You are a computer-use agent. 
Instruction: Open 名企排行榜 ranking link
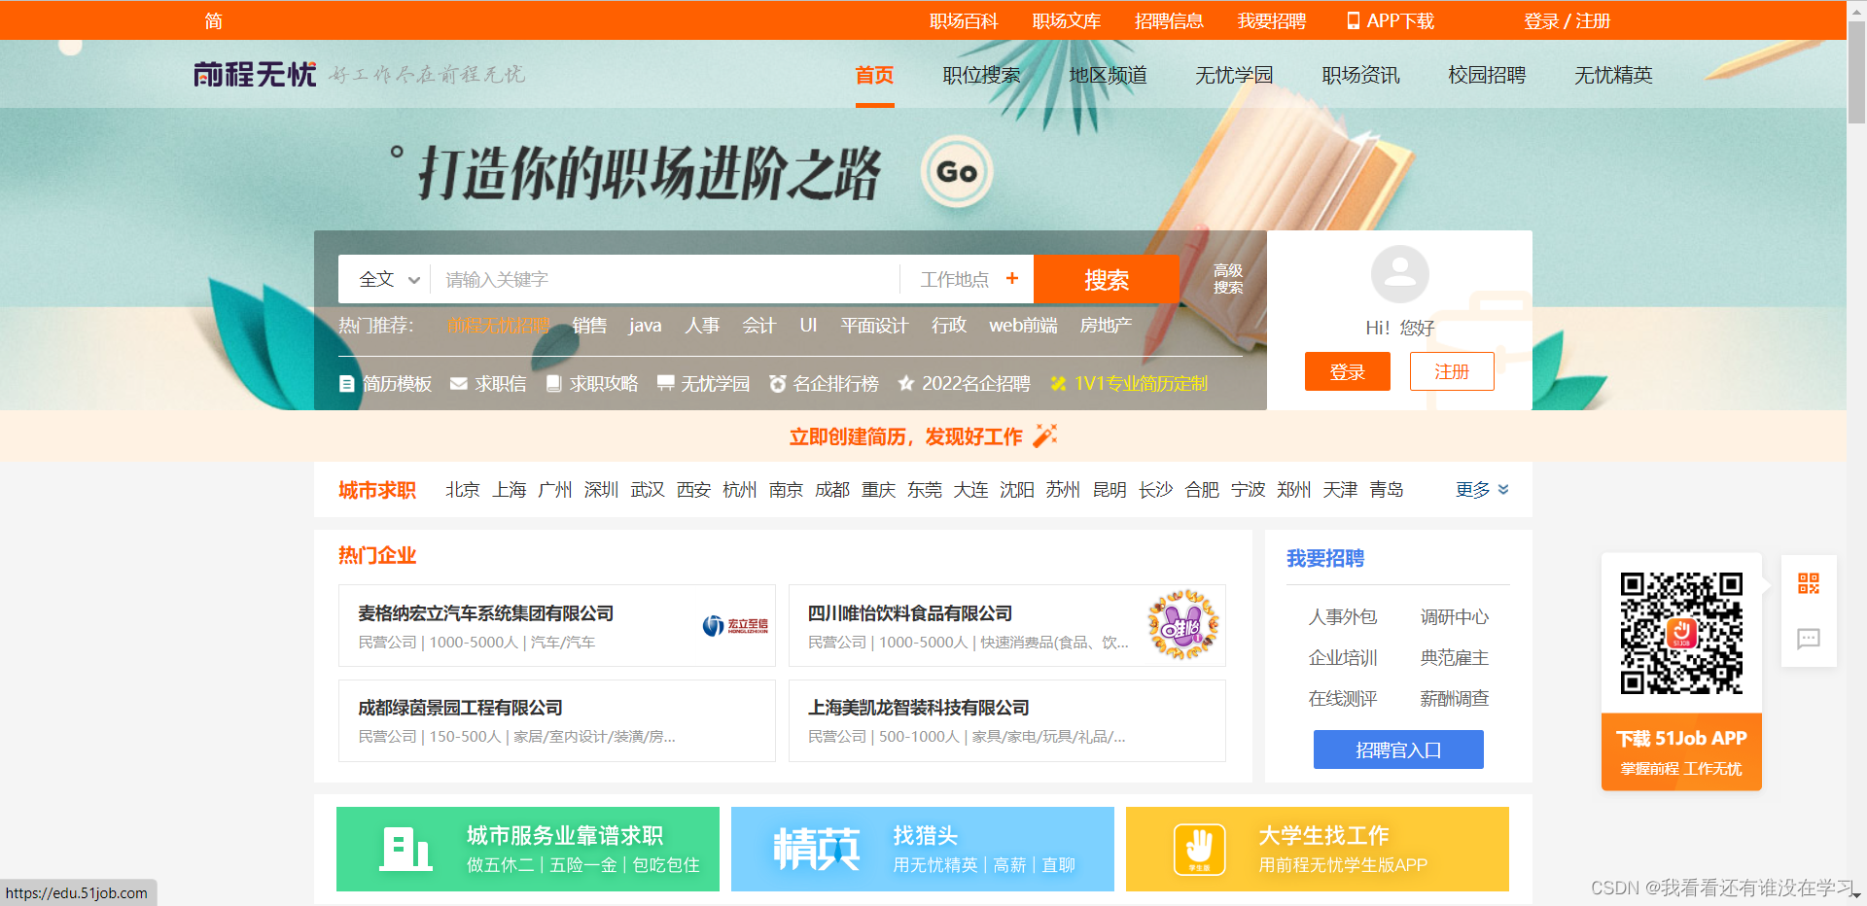pyautogui.click(x=824, y=384)
